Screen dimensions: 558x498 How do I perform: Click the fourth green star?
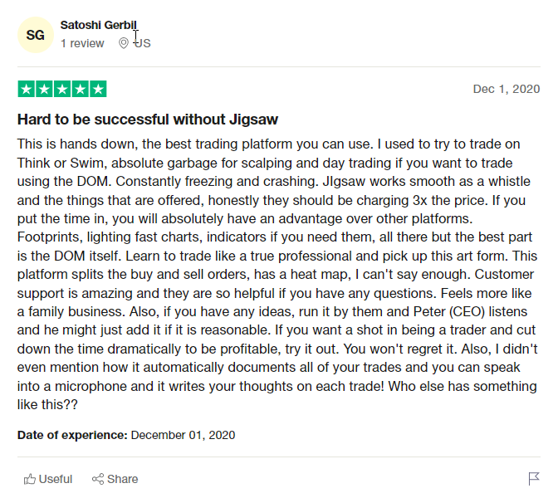[x=81, y=89]
